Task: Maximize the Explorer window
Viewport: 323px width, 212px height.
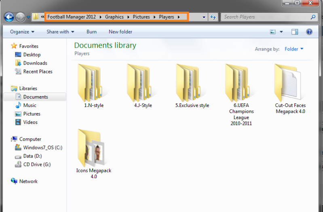Action: coord(297,3)
